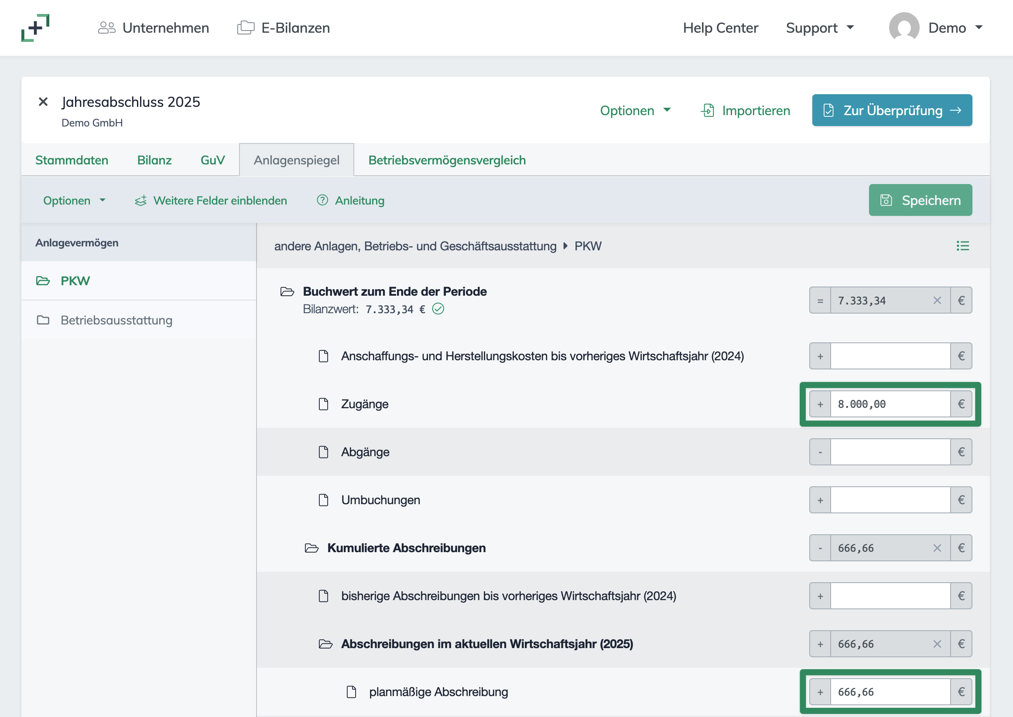Select Betriebsausstattung in the sidebar
This screenshot has width=1013, height=717.
139,320
